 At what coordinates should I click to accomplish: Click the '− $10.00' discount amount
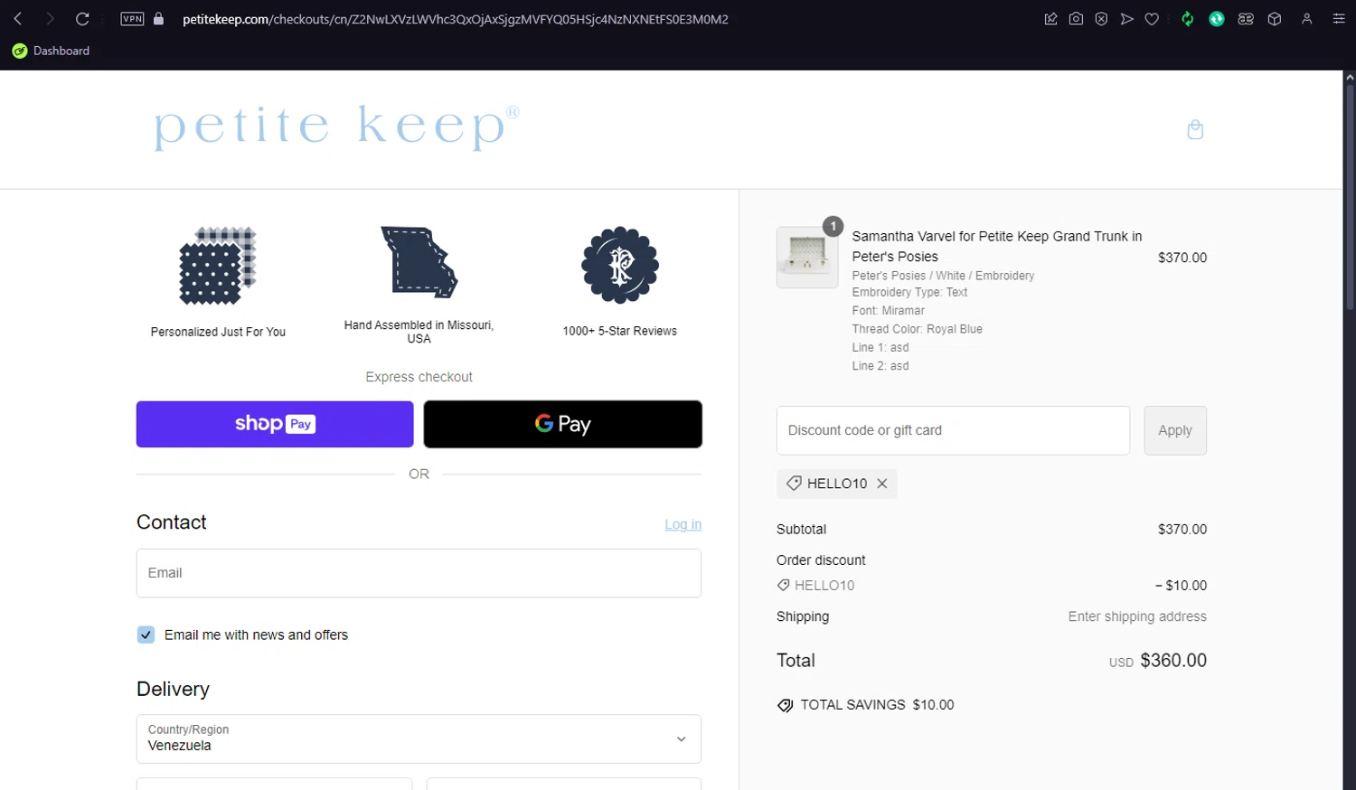coord(1181,586)
